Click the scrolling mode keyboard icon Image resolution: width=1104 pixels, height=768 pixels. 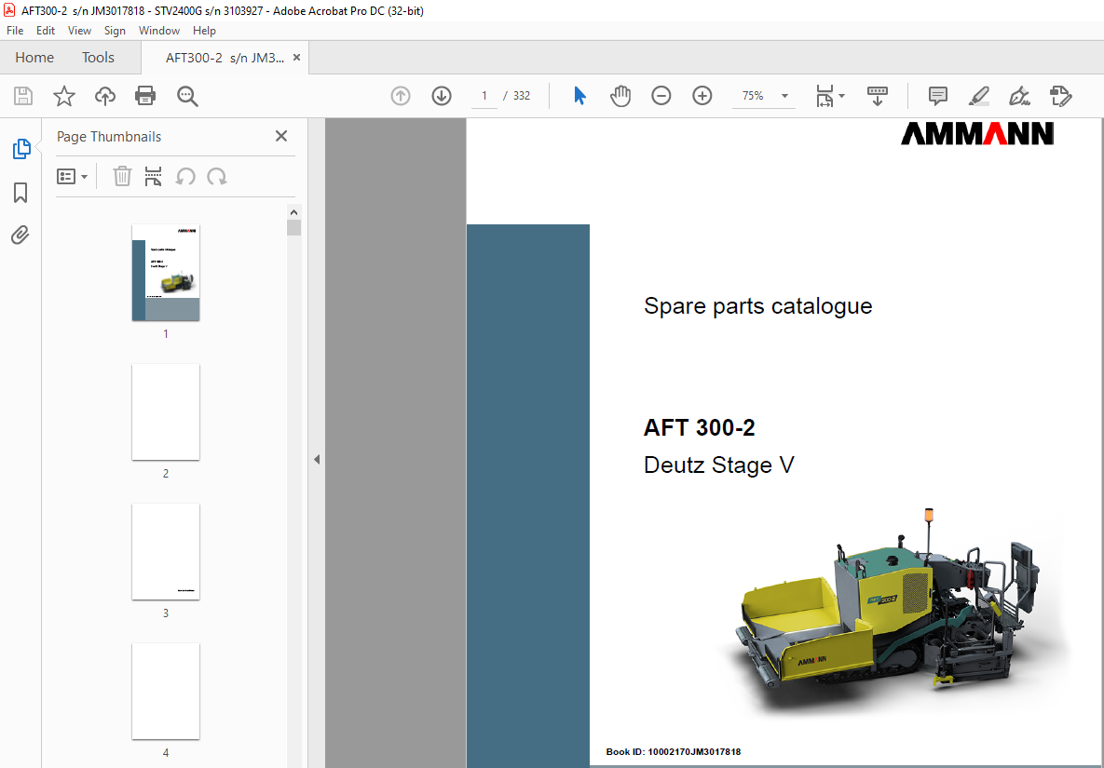[x=878, y=96]
